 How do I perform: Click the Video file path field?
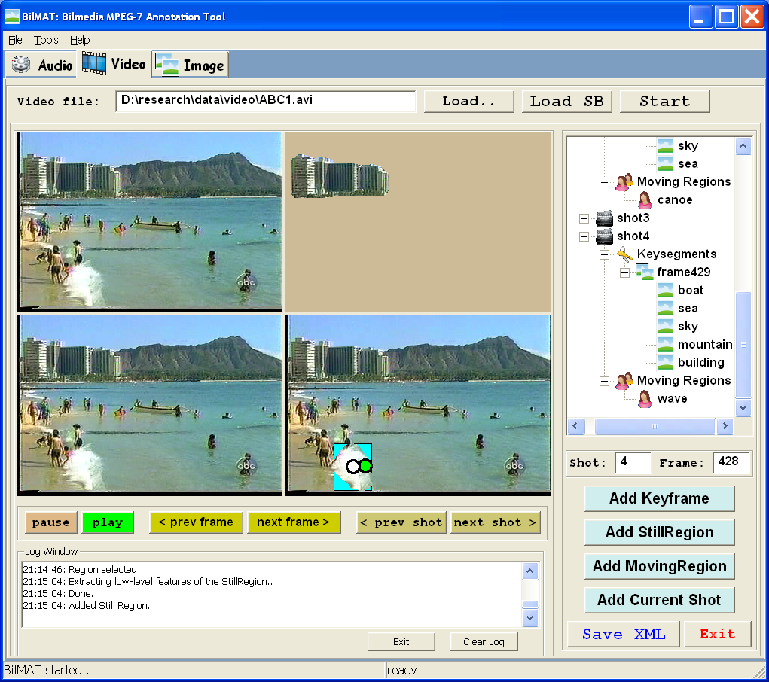[265, 101]
